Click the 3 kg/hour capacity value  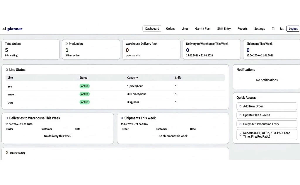click(x=133, y=102)
